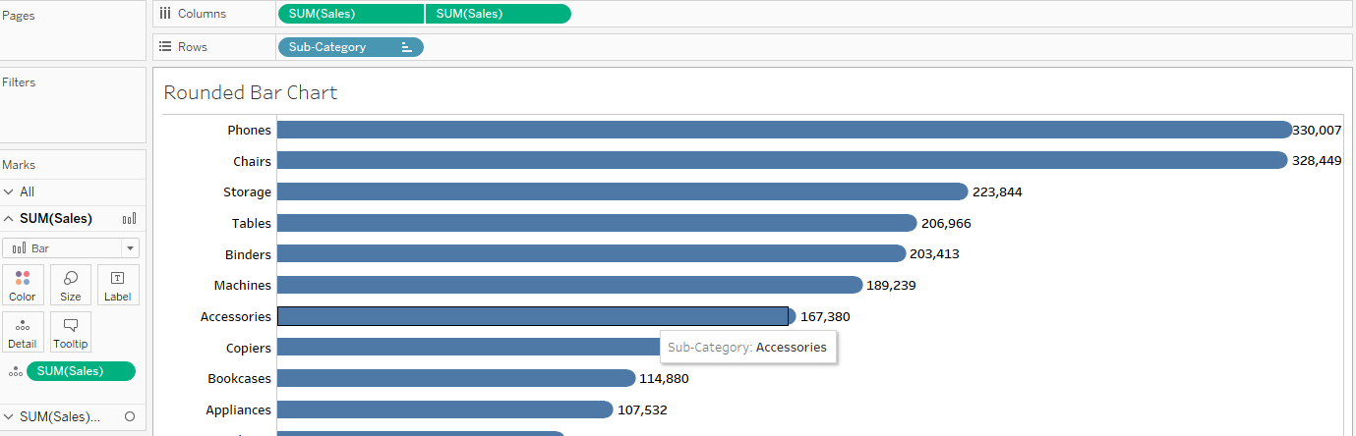Select the Binders row header label
The height and width of the screenshot is (436, 1356).
[x=247, y=254]
